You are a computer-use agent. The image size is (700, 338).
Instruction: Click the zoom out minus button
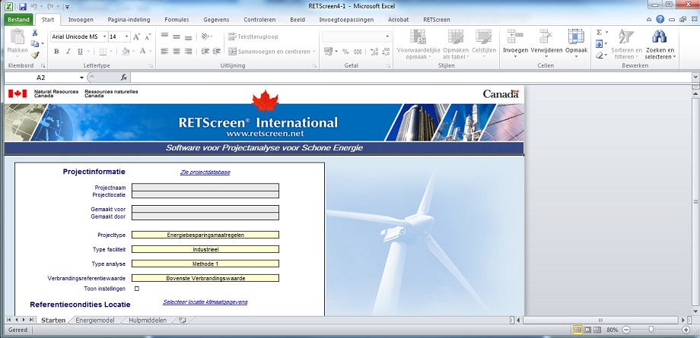[x=626, y=330]
